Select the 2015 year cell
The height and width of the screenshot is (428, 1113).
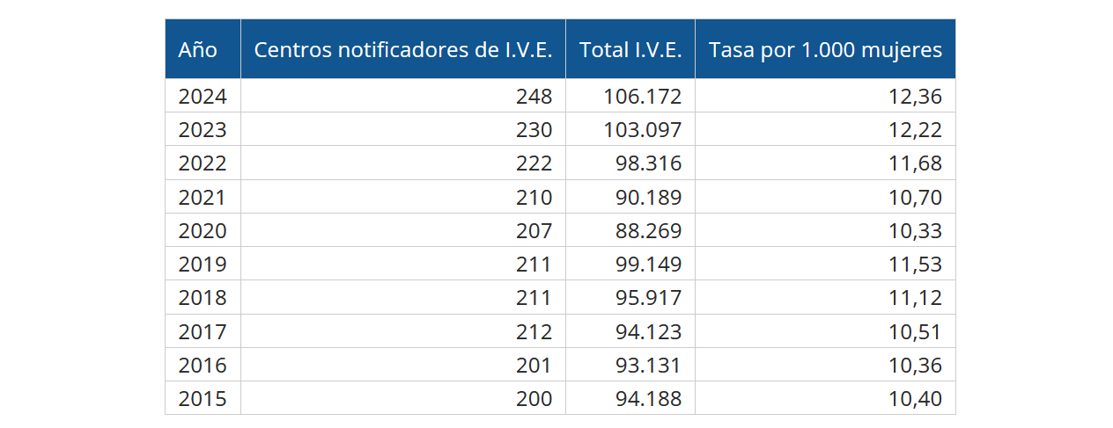tap(203, 399)
